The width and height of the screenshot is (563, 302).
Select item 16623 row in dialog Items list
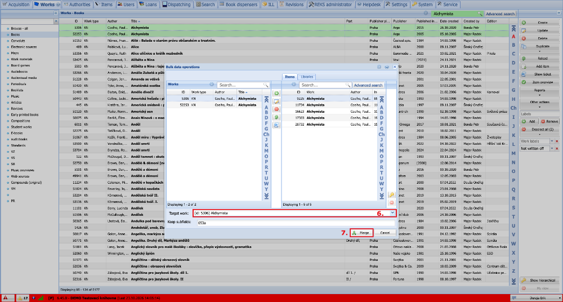click(x=329, y=112)
